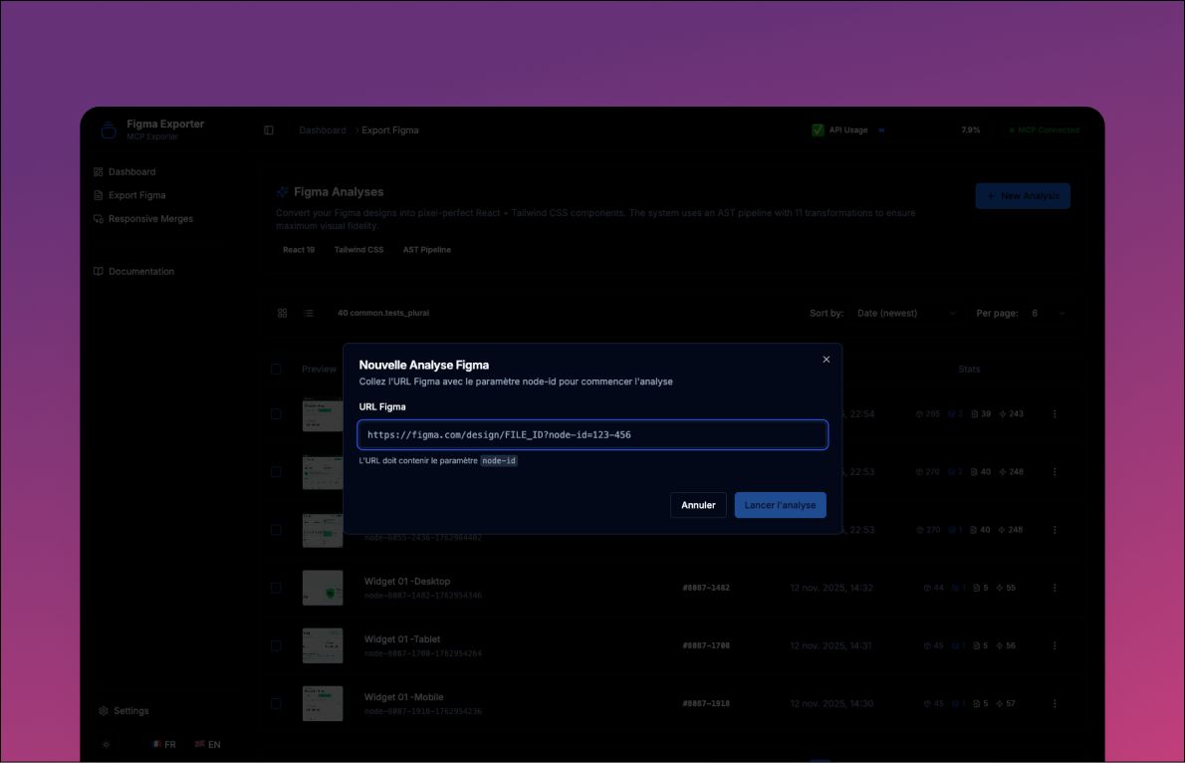1185x763 pixels.
Task: Click the Responsive Merges sidebar icon
Action: [99, 218]
